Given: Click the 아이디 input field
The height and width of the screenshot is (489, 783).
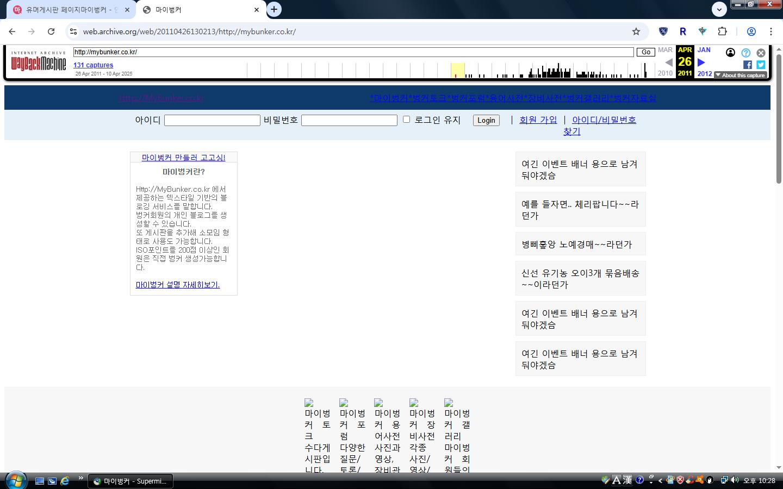Looking at the screenshot, I should (x=212, y=121).
